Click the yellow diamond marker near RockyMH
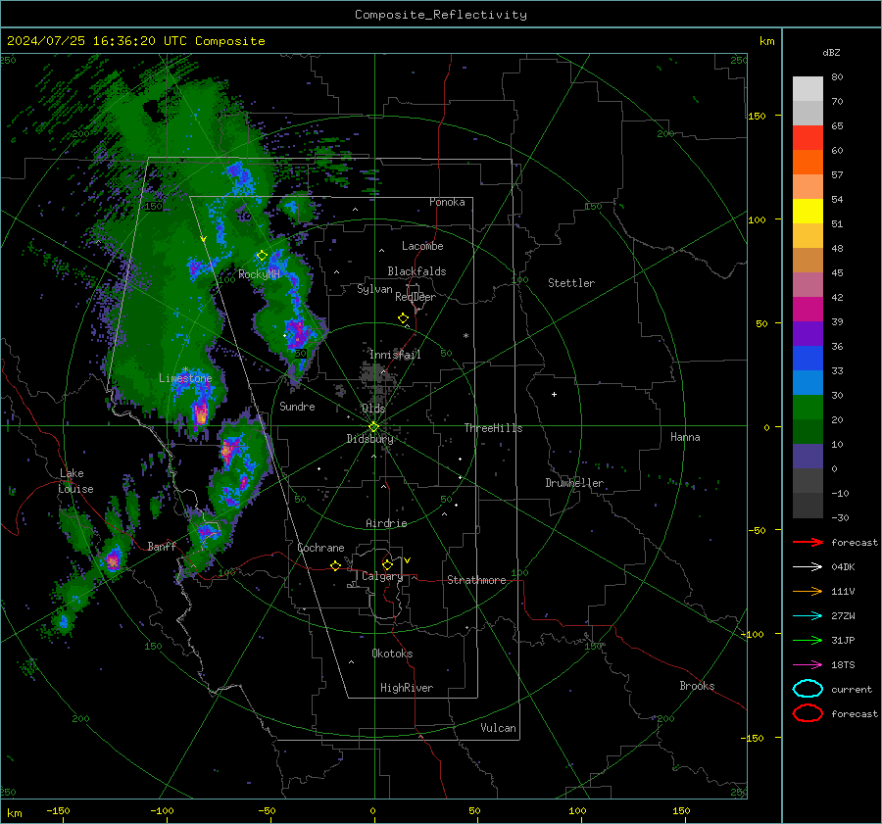This screenshot has width=882, height=824. tap(262, 256)
